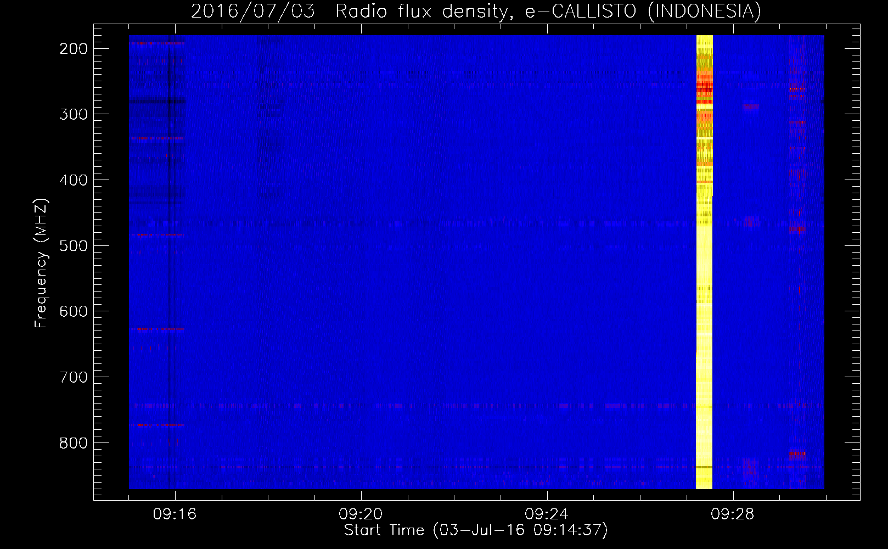Image resolution: width=888 pixels, height=549 pixels.
Task: Click the 09:16 time tick label
Action: pyautogui.click(x=175, y=514)
